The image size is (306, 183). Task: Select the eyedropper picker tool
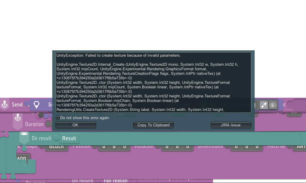point(264,105)
